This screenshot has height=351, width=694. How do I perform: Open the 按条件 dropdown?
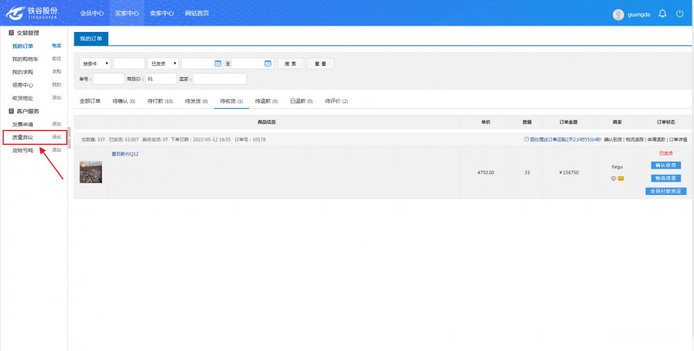click(95, 63)
